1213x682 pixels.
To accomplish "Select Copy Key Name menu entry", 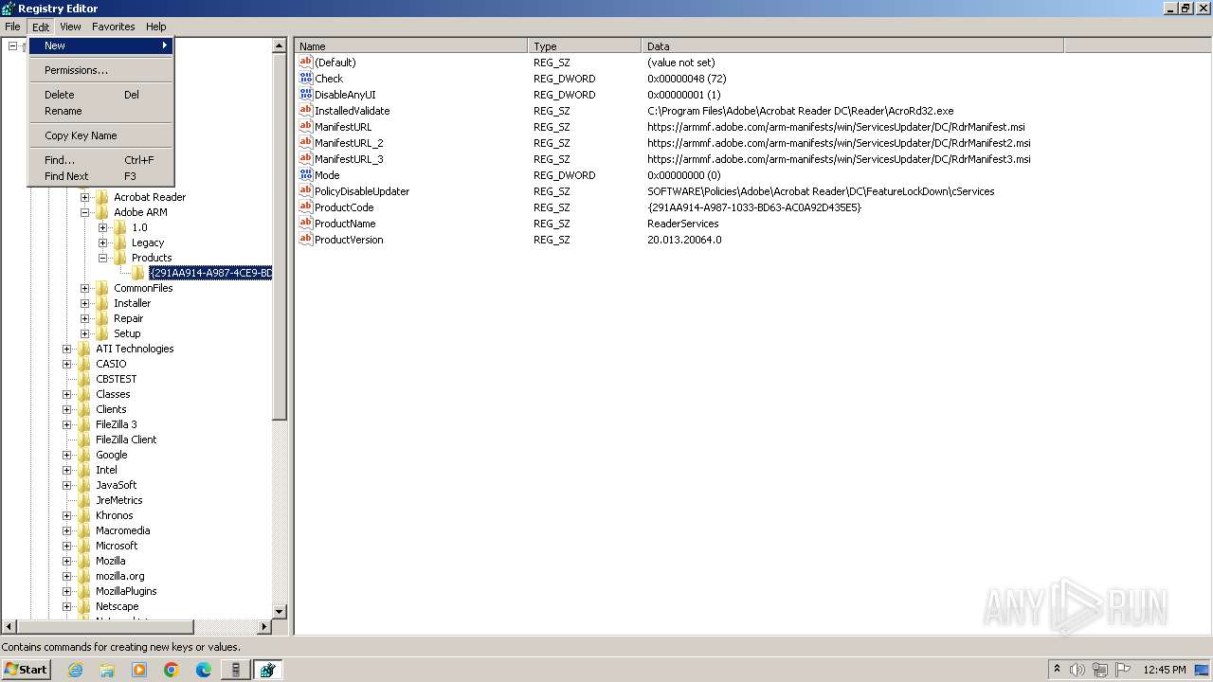I will point(100,135).
